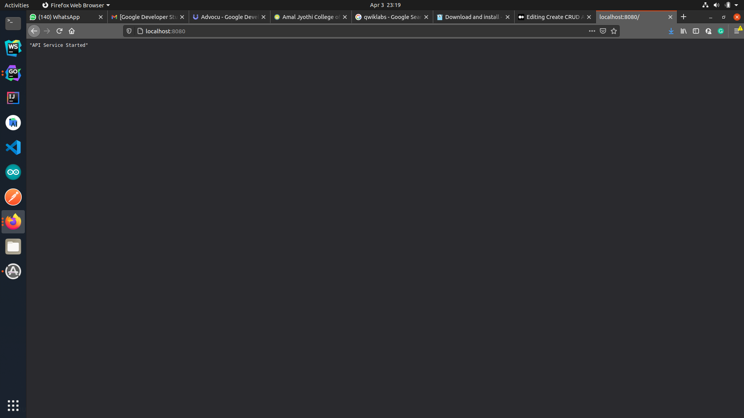This screenshot has height=418, width=744.
Task: Launch Visual Studio Code from dock
Action: point(13,147)
